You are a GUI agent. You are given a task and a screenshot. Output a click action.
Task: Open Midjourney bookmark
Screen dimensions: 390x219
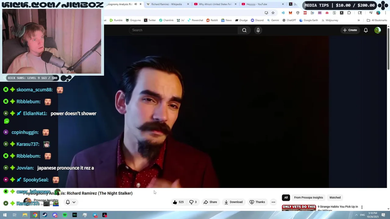(330, 20)
